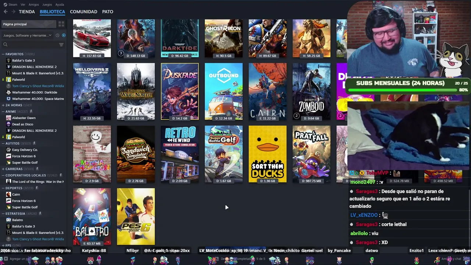The width and height of the screenshot is (471, 265).
Task: Open the Sandwich Simulator cover
Action: click(136, 154)
